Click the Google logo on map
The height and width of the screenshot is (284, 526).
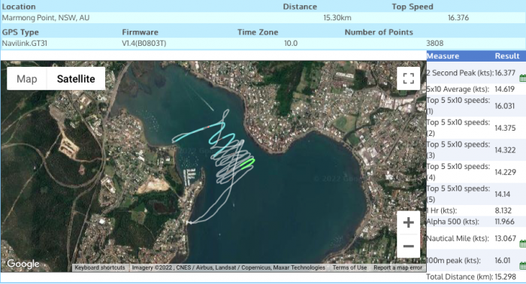click(x=23, y=264)
